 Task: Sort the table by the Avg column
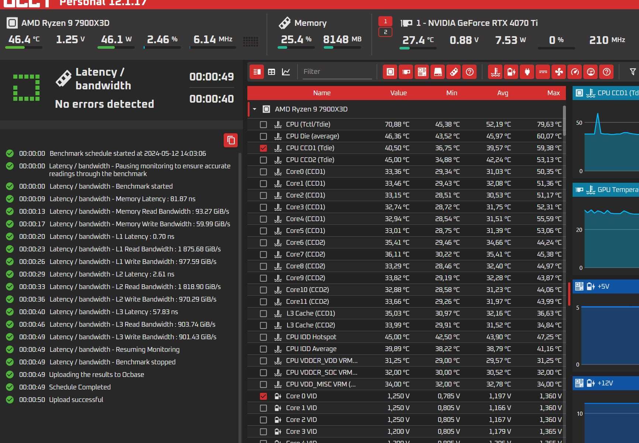click(x=502, y=93)
